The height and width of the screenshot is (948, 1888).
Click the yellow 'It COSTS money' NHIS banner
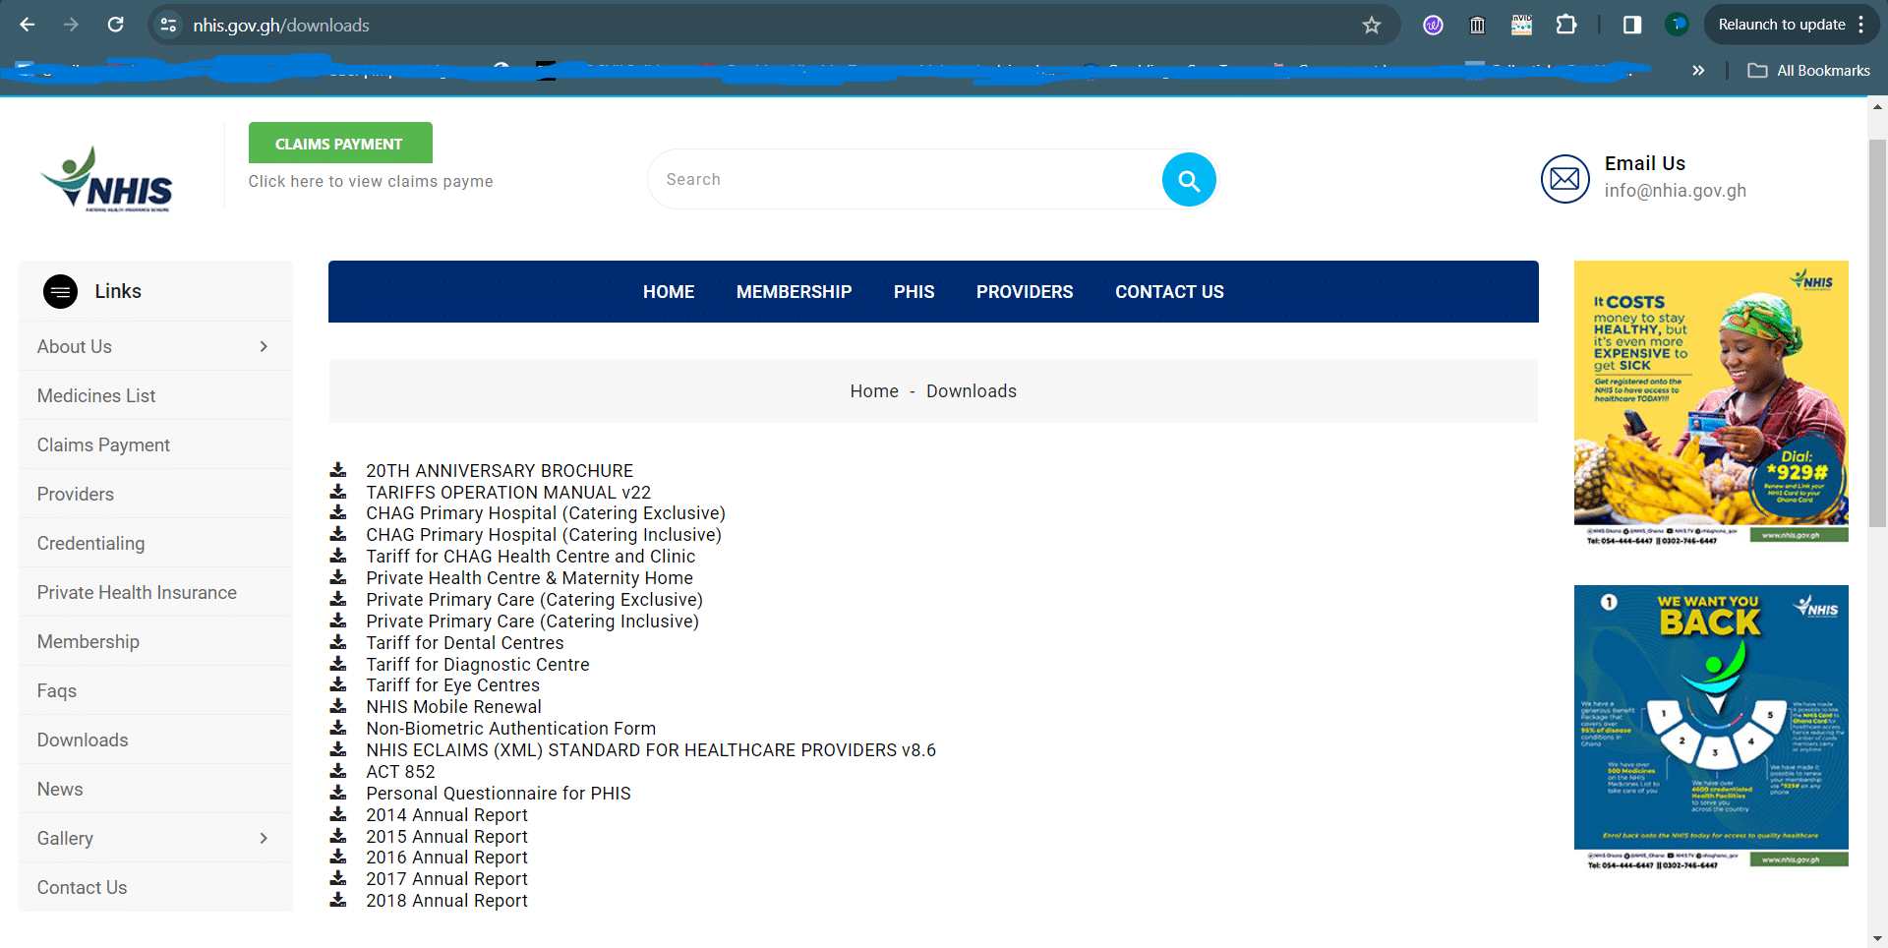click(1711, 402)
